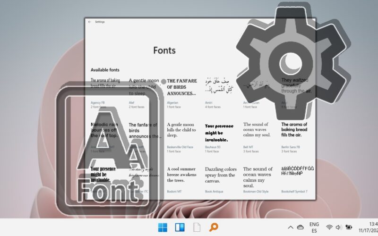Select the Book Antiqua font card

click(x=221, y=180)
